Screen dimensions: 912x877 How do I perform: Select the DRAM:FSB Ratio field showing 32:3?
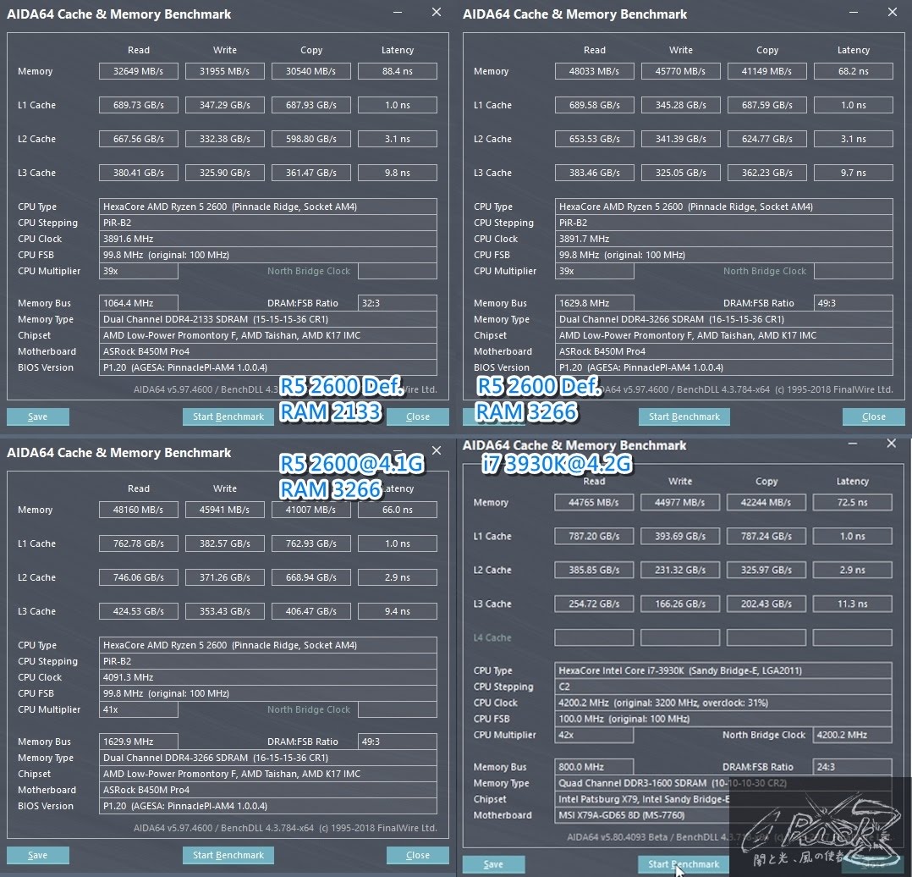coord(398,303)
